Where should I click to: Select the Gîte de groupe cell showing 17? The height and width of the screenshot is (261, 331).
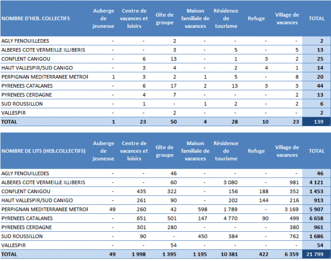point(174,86)
